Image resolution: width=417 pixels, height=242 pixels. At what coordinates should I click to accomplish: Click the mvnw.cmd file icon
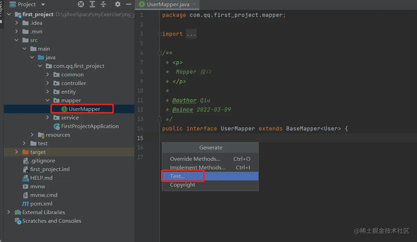[25, 195]
